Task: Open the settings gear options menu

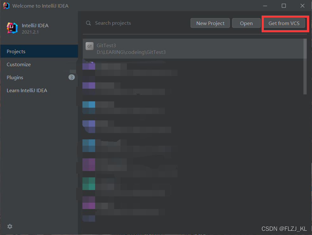Action: coord(10,226)
